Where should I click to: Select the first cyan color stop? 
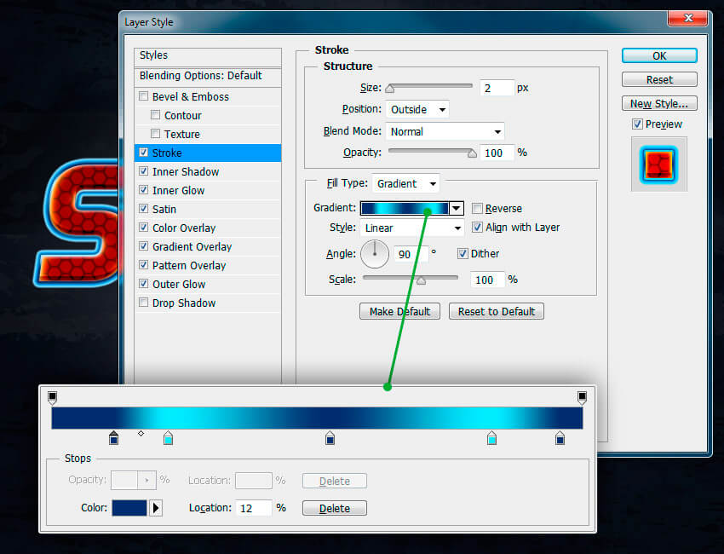point(168,438)
